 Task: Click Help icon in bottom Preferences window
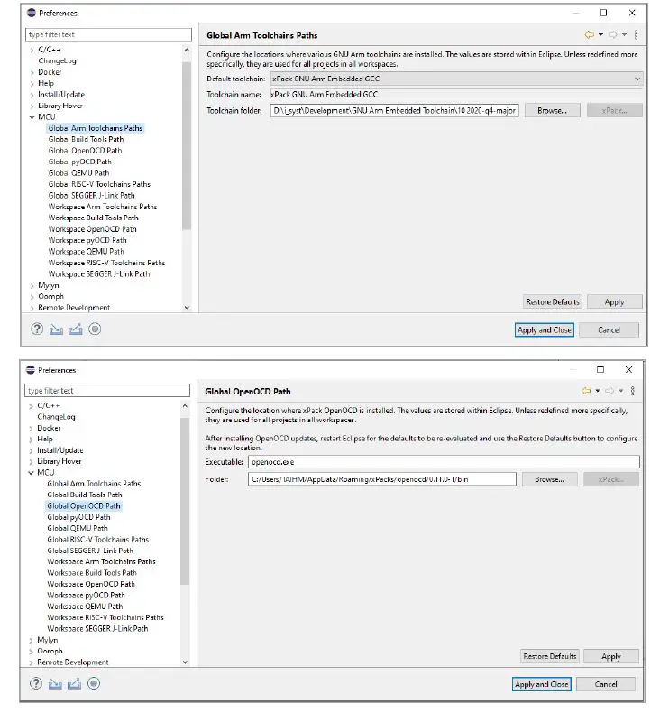36,683
